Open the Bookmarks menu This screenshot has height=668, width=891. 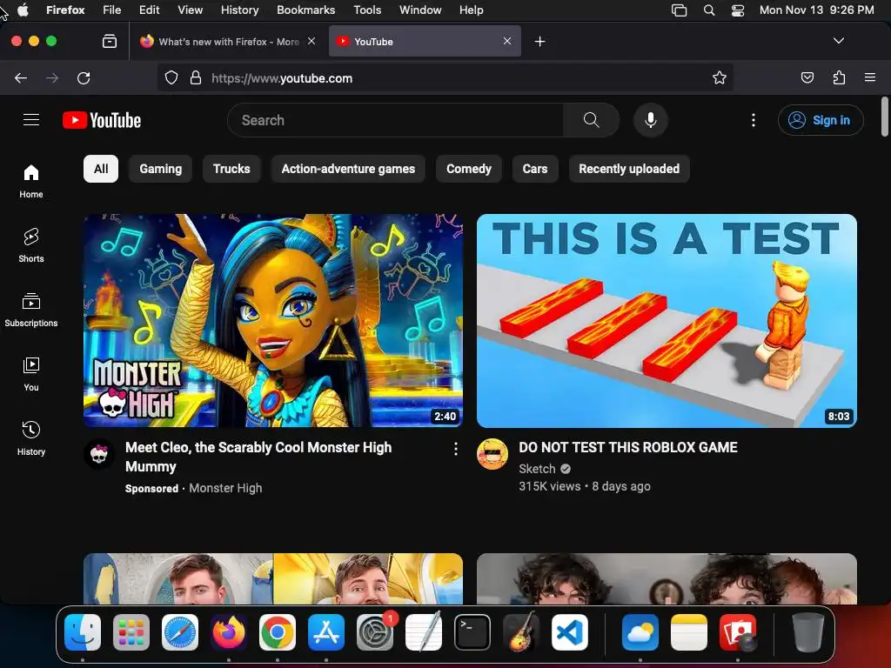point(305,10)
